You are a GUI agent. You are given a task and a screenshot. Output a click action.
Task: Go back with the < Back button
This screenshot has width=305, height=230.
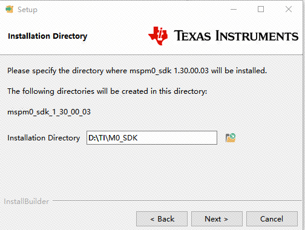(162, 218)
